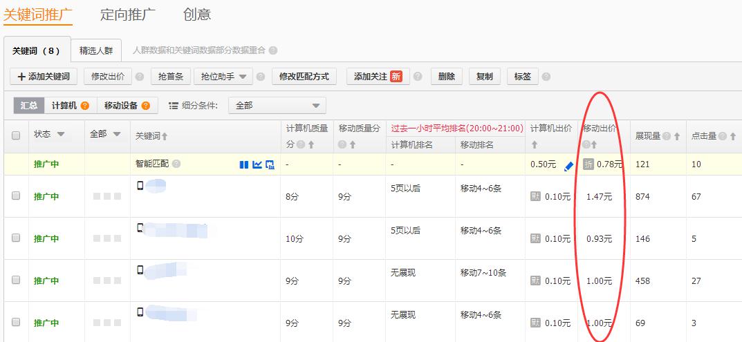
Task: Open the 精选人群 tab
Action: point(96,50)
